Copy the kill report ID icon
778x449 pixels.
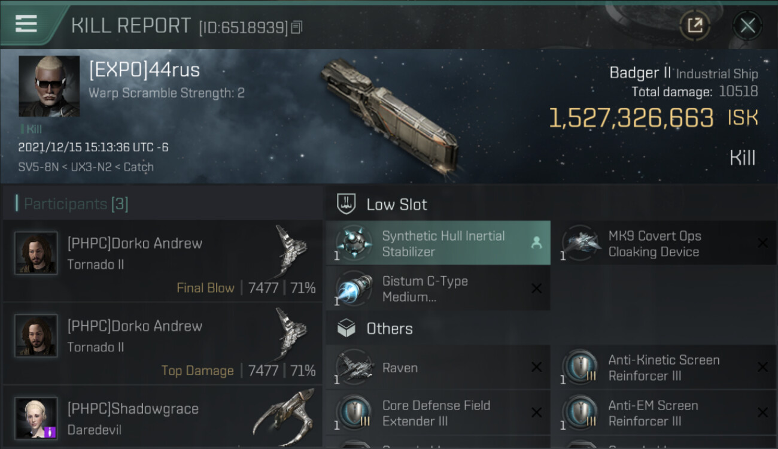[297, 27]
